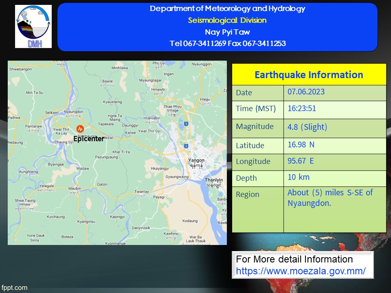391x293 pixels.
Task: Click the Depth row label
Action: (246, 178)
